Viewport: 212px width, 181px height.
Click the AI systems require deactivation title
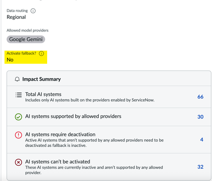point(60,135)
